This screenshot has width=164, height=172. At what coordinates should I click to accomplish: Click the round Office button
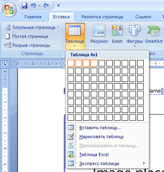pyautogui.click(x=9, y=9)
